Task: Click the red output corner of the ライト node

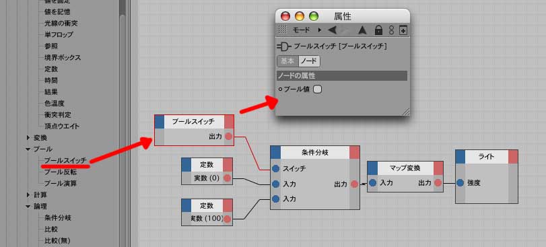Action: [x=513, y=157]
